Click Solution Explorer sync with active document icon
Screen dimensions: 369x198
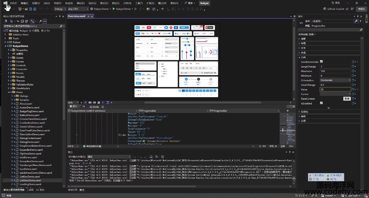pos(18,21)
